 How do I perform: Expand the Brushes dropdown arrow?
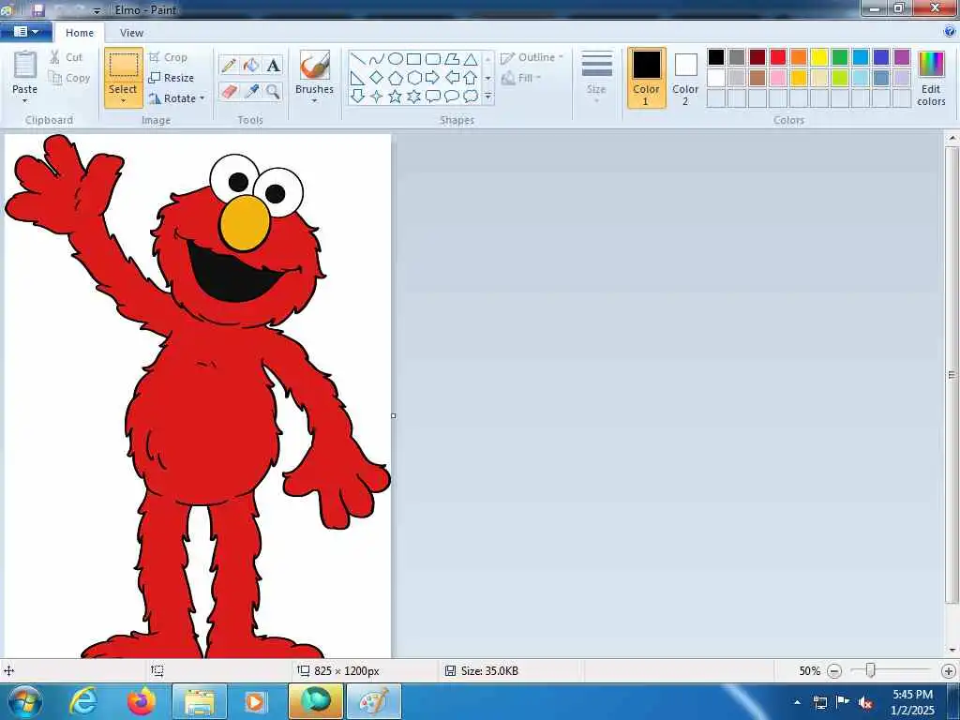point(314,101)
